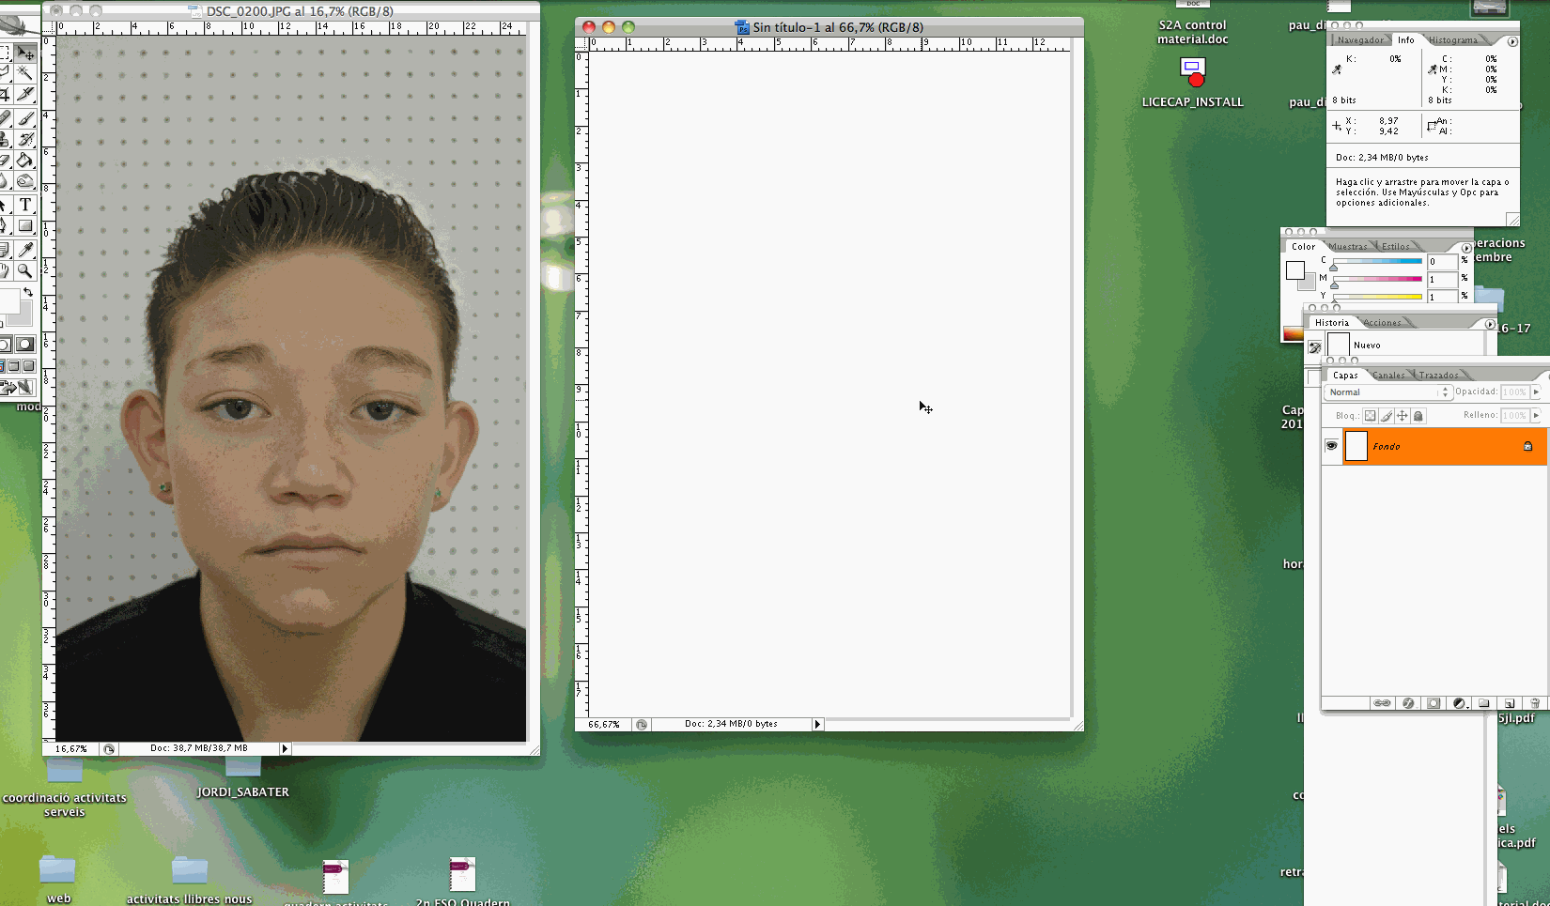Open the Normal blend mode dropdown
The width and height of the screenshot is (1550, 906).
pos(1387,392)
